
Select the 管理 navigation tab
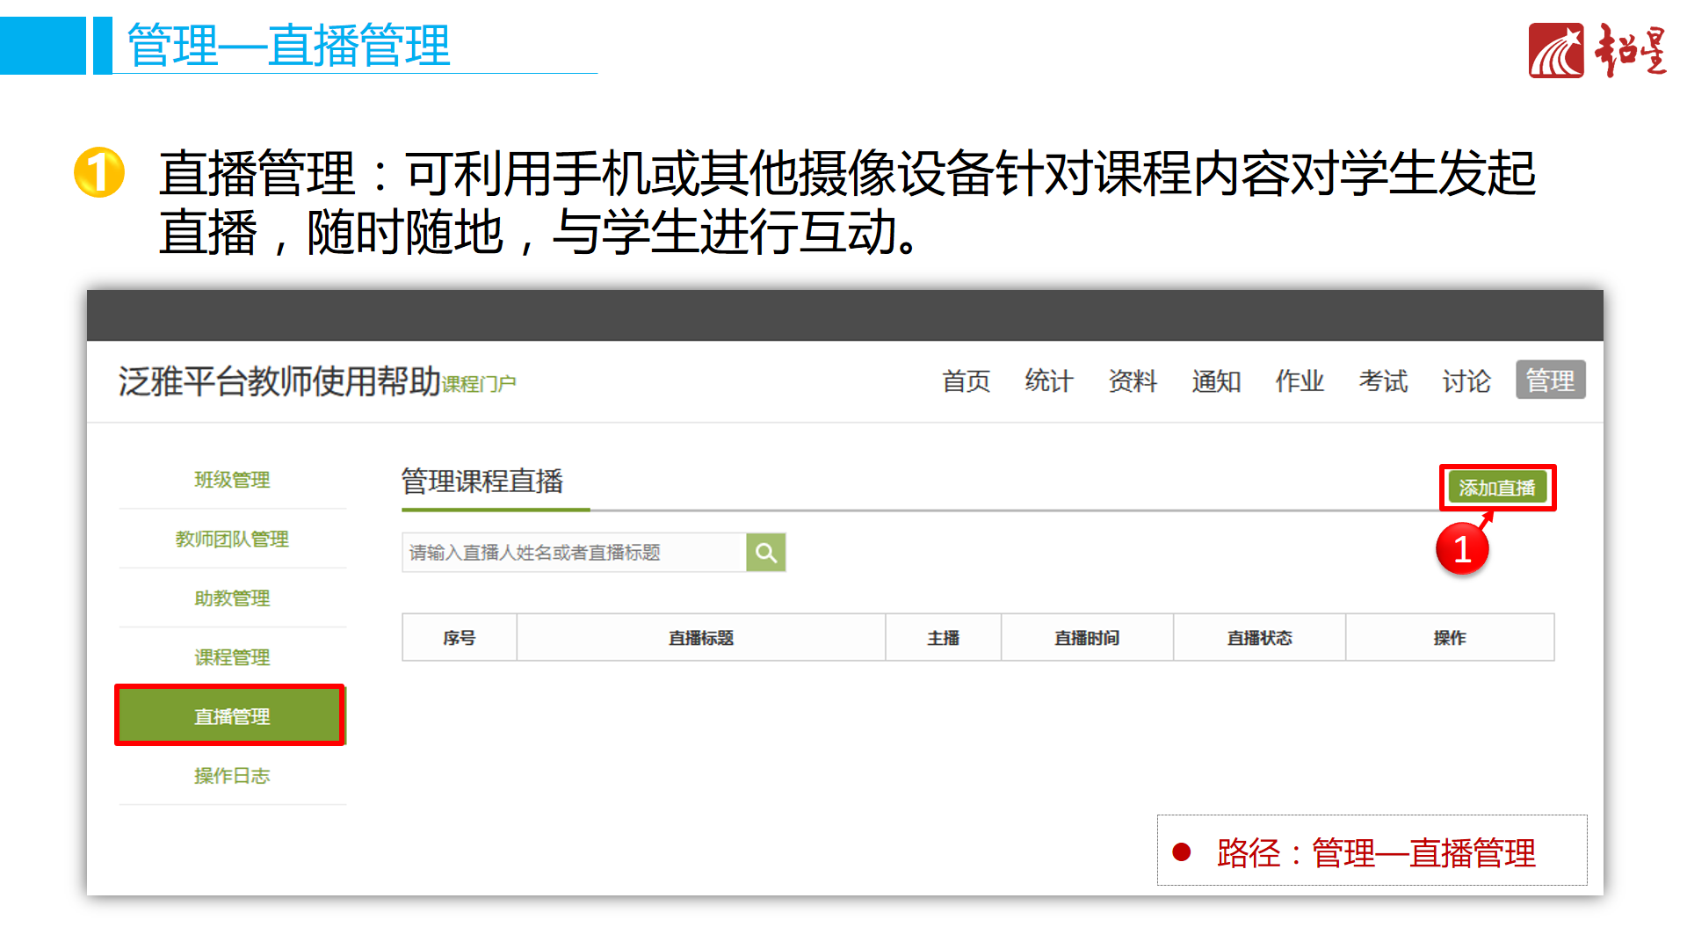[1550, 380]
